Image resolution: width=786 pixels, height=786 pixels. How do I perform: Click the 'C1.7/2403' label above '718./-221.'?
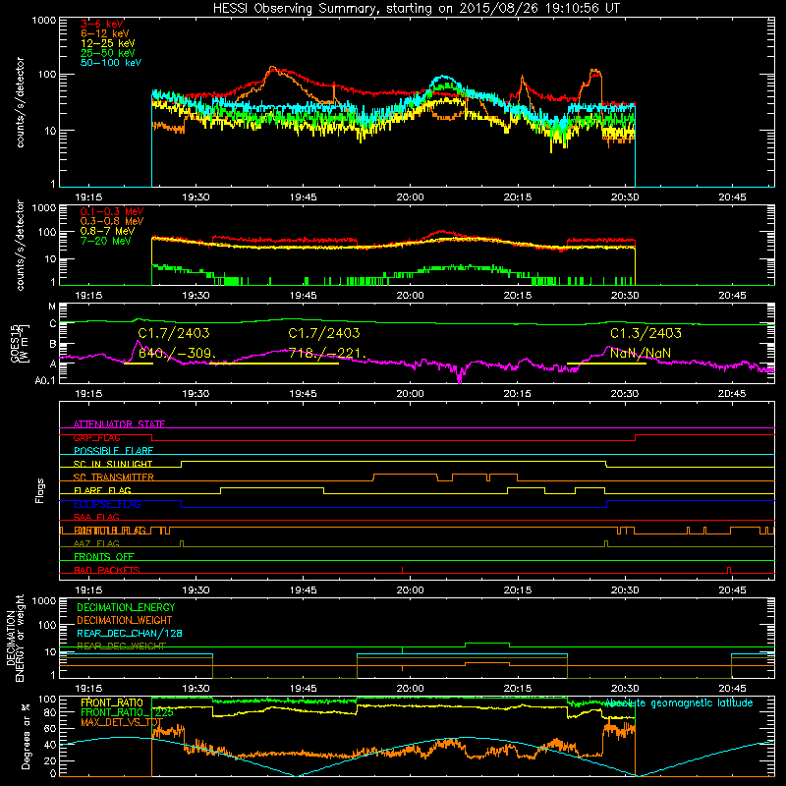coord(324,333)
